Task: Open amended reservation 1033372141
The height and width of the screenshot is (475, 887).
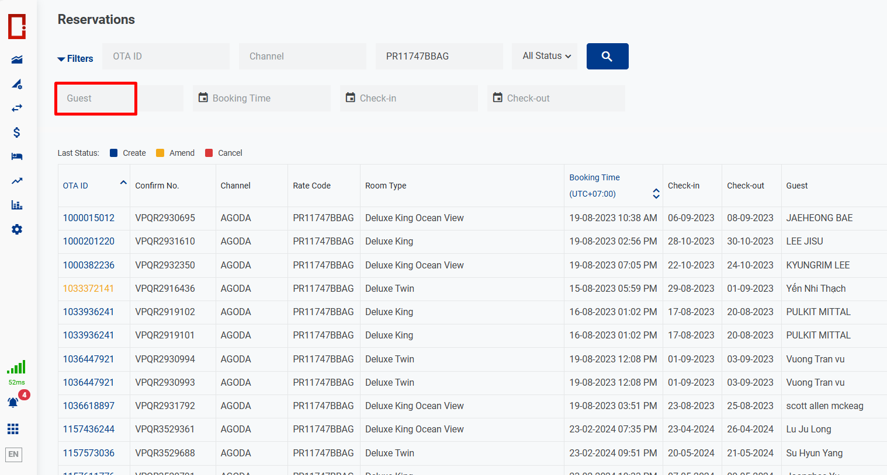Action: click(x=88, y=289)
